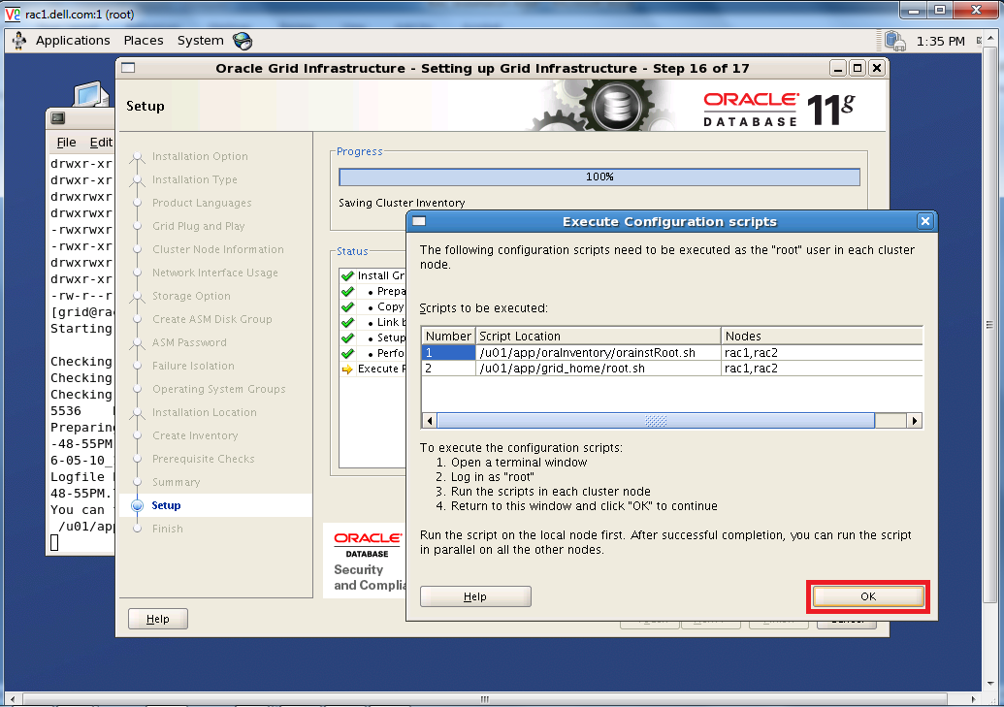1004x707 pixels.
Task: Minimize the Oracle Grid Infrastructure window
Action: [837, 68]
